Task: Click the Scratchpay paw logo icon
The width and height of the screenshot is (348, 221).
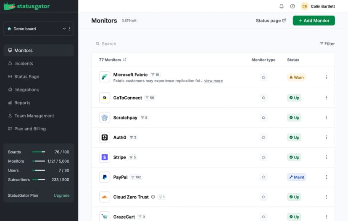Action: [105, 117]
